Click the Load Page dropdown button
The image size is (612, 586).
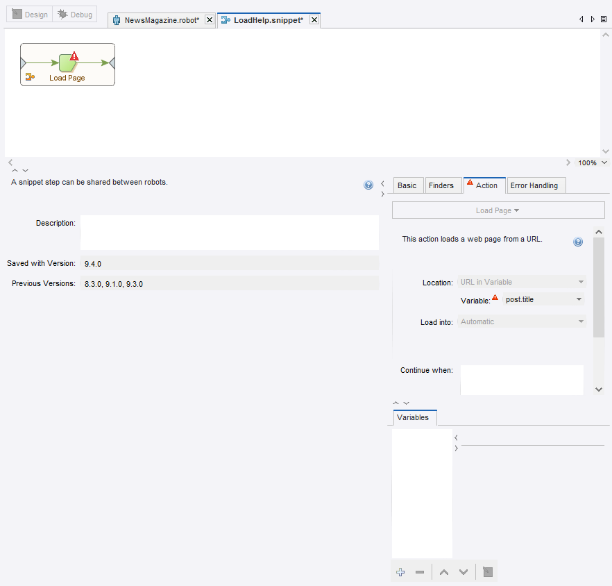click(x=498, y=210)
